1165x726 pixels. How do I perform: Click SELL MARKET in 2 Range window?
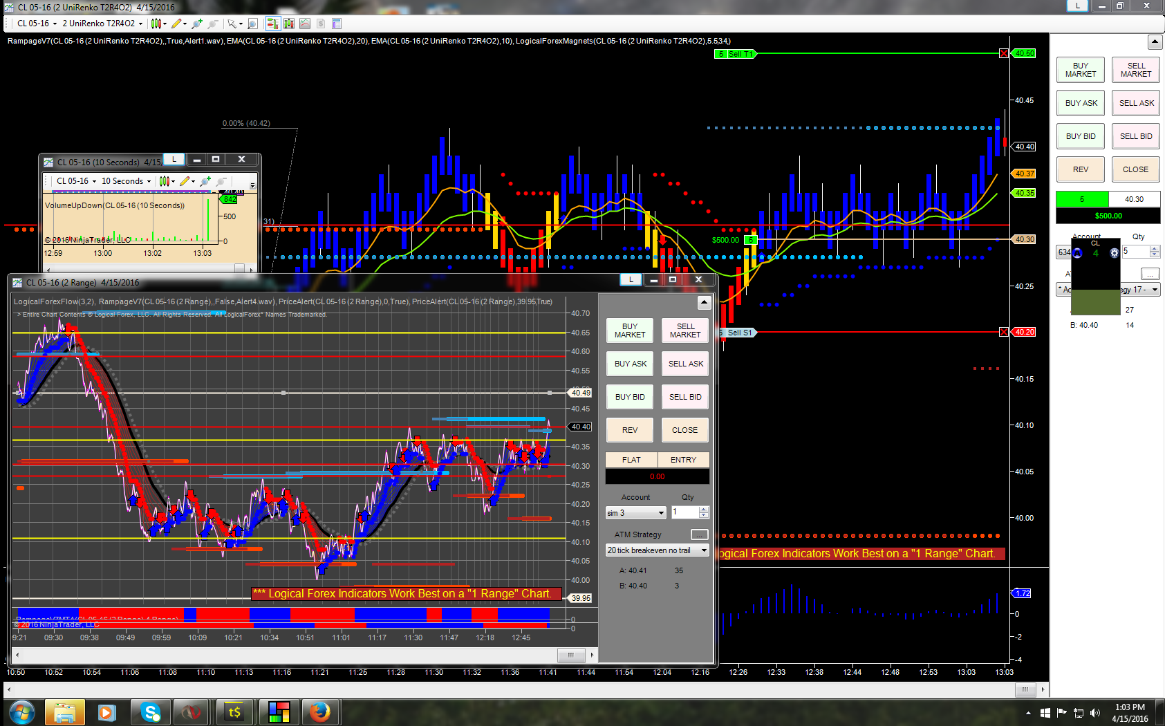pyautogui.click(x=685, y=331)
